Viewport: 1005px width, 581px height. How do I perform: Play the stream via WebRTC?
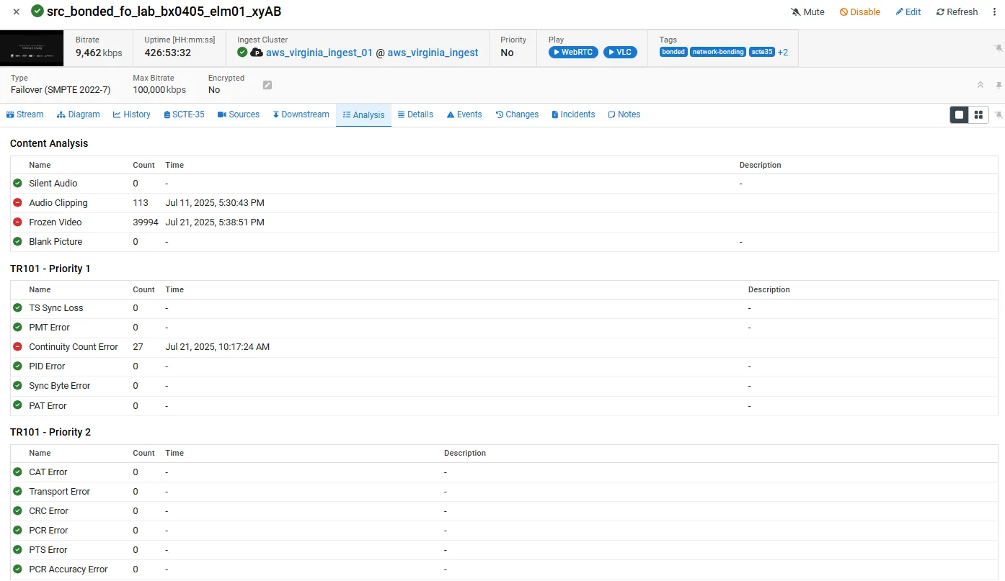573,52
